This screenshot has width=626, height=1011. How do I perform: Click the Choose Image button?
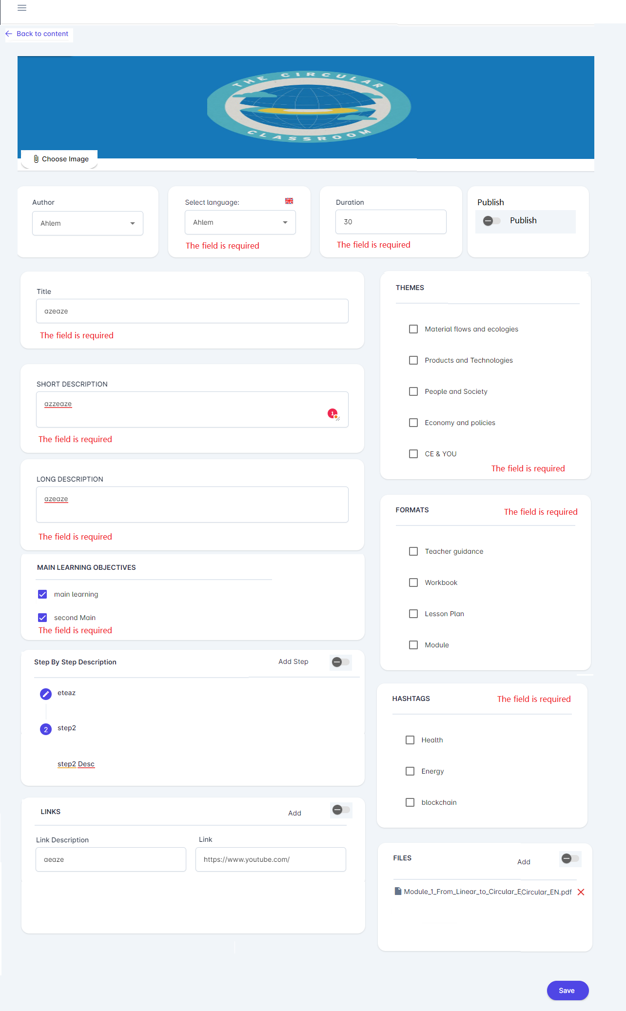[x=60, y=159]
